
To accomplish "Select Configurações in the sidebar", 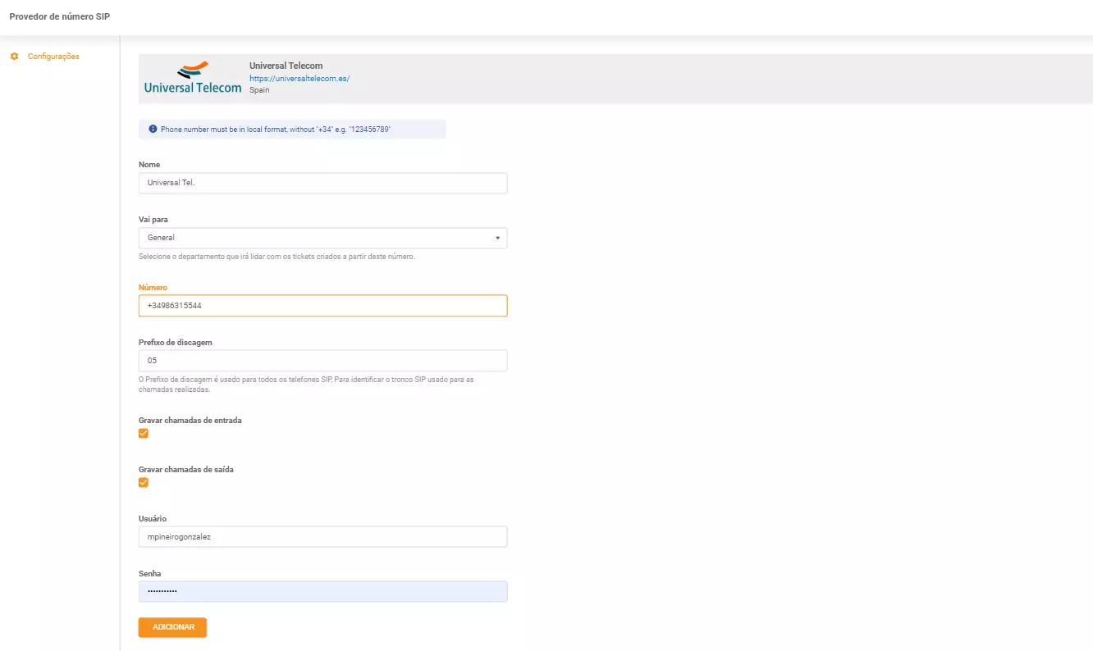I will pos(54,56).
